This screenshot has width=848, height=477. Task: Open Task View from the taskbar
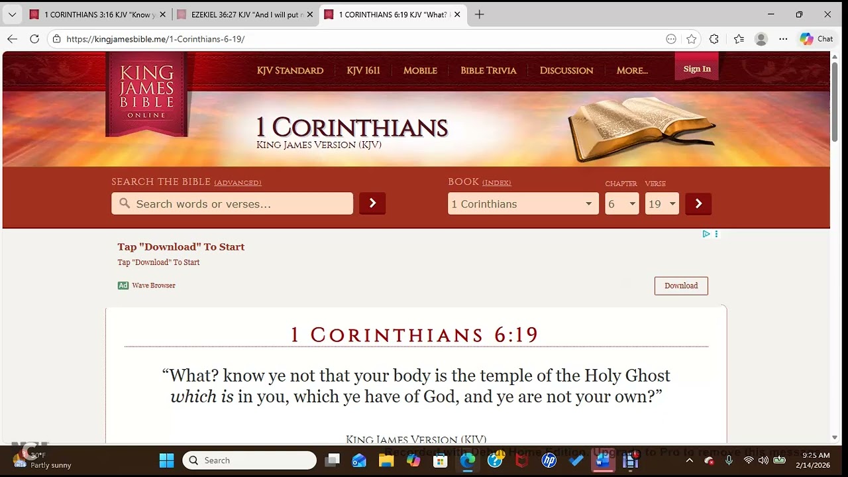(x=333, y=460)
